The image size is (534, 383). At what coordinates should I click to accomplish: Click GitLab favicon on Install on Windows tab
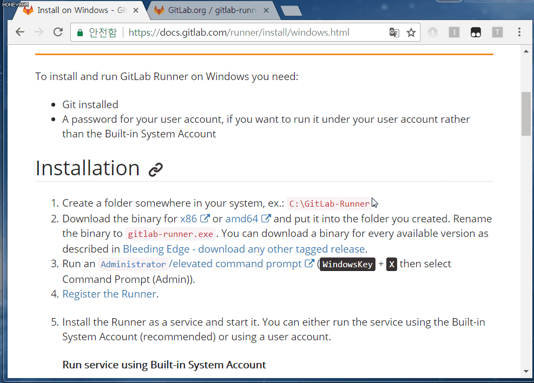click(x=28, y=10)
